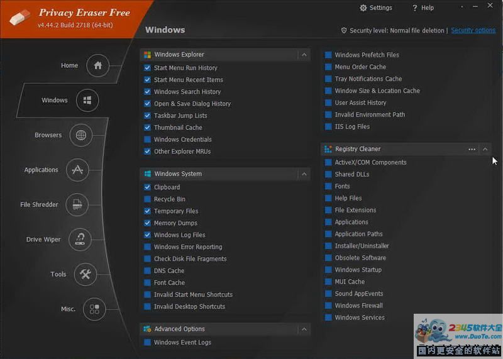This screenshot has height=359, width=503.
Task: Open File Shredder via shredder icon
Action: 77,205
